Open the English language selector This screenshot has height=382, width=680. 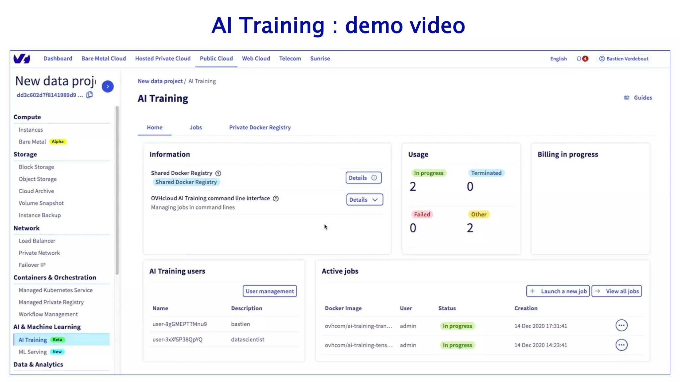[558, 59]
